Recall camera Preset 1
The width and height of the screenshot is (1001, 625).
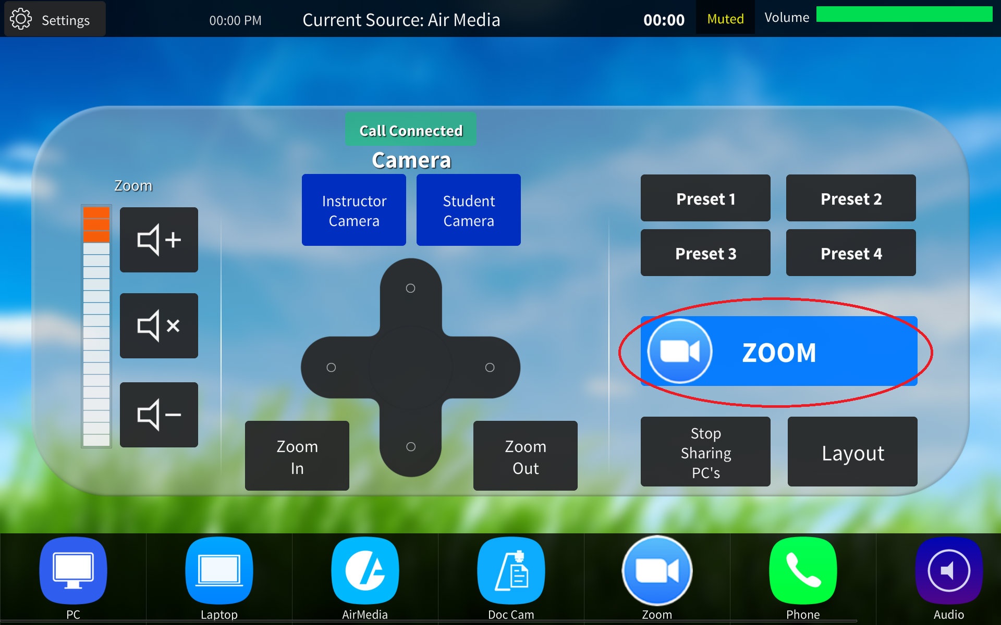(705, 198)
